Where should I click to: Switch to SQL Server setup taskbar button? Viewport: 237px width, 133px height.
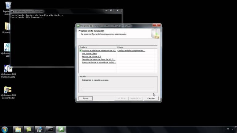[61, 130]
